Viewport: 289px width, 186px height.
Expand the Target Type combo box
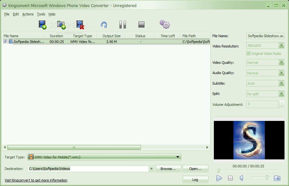coord(178,157)
